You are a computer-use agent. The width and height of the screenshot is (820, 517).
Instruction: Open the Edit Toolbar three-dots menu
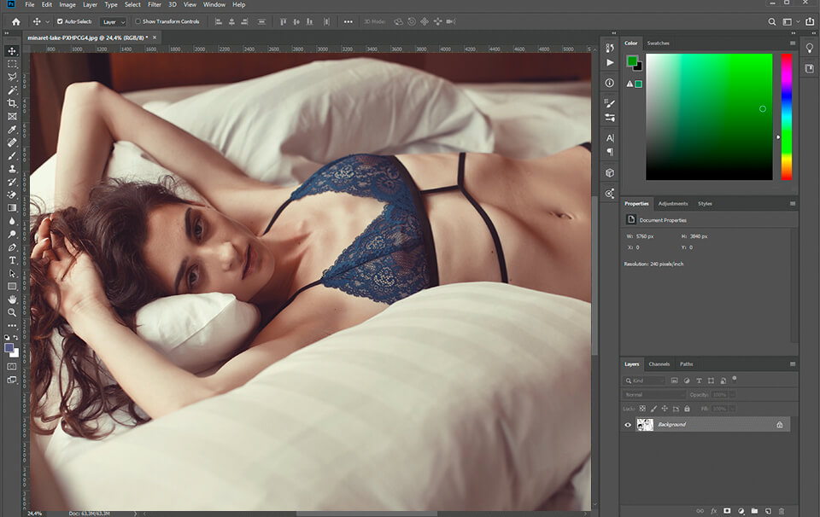pos(12,325)
